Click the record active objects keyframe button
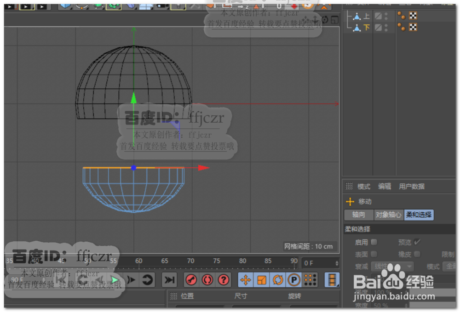Viewport: 460px width, 312px height. click(x=191, y=280)
